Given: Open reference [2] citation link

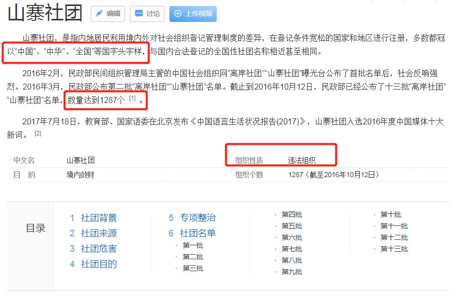Looking at the screenshot, I should click(x=38, y=133).
